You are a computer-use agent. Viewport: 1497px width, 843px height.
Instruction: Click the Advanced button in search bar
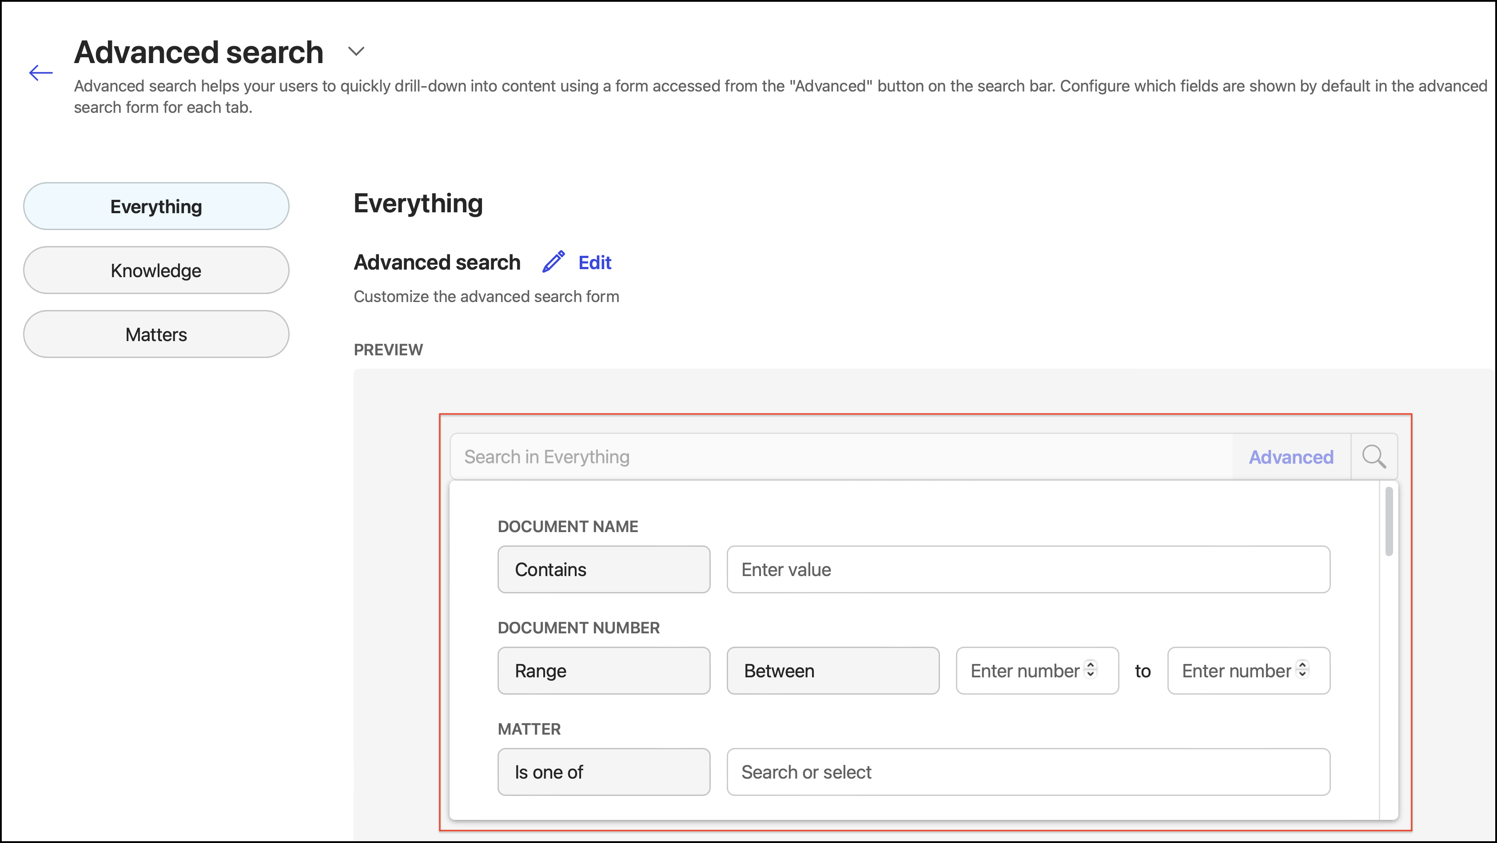pyautogui.click(x=1291, y=457)
